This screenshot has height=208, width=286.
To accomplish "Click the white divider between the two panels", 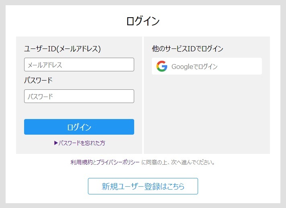I will (143, 95).
